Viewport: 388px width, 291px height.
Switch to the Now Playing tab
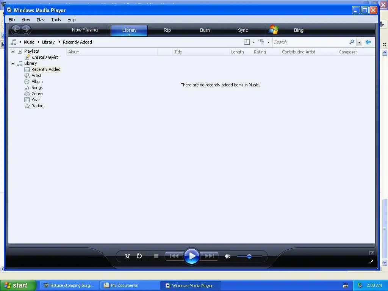(x=84, y=30)
